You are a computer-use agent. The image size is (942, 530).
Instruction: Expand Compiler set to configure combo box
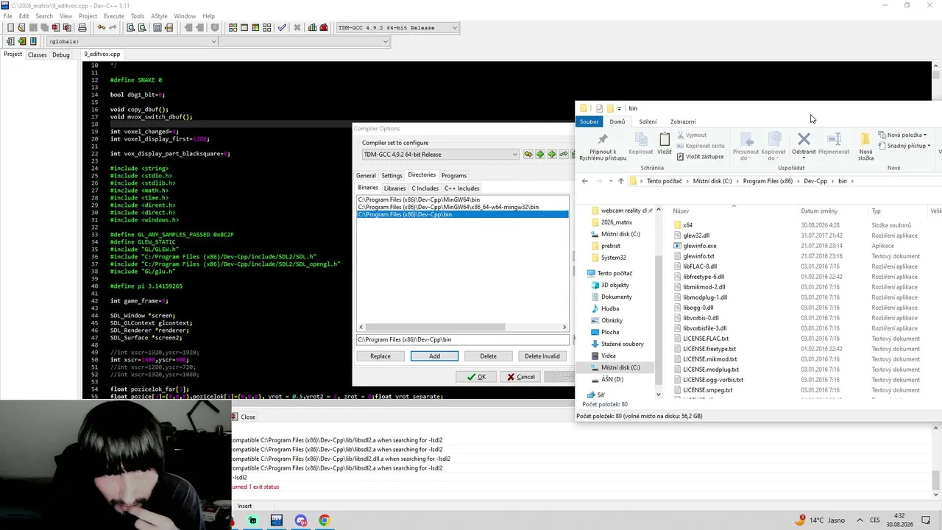tap(440, 155)
